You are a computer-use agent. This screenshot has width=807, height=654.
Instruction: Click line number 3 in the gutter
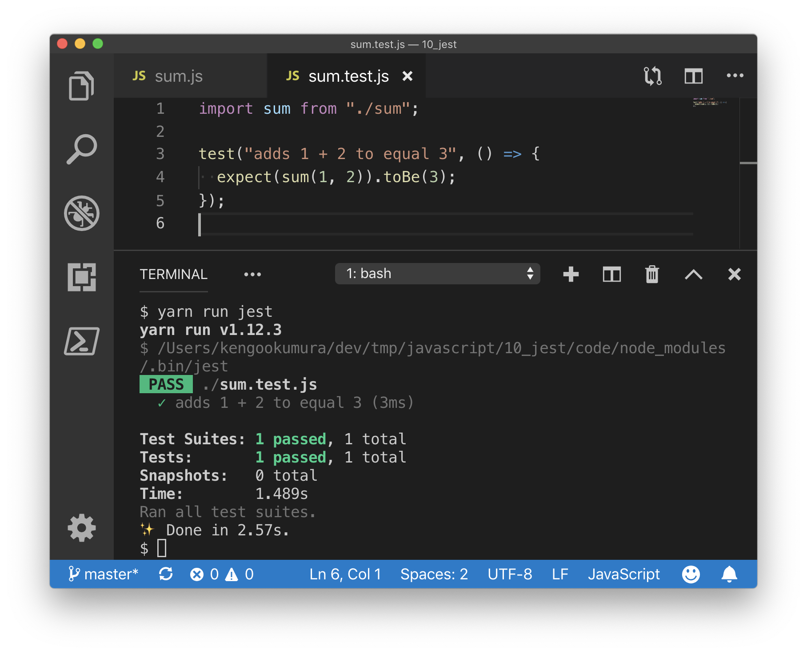pyautogui.click(x=160, y=154)
